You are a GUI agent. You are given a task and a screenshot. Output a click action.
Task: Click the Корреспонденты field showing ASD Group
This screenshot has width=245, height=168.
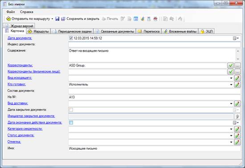pyautogui.click(x=147, y=66)
